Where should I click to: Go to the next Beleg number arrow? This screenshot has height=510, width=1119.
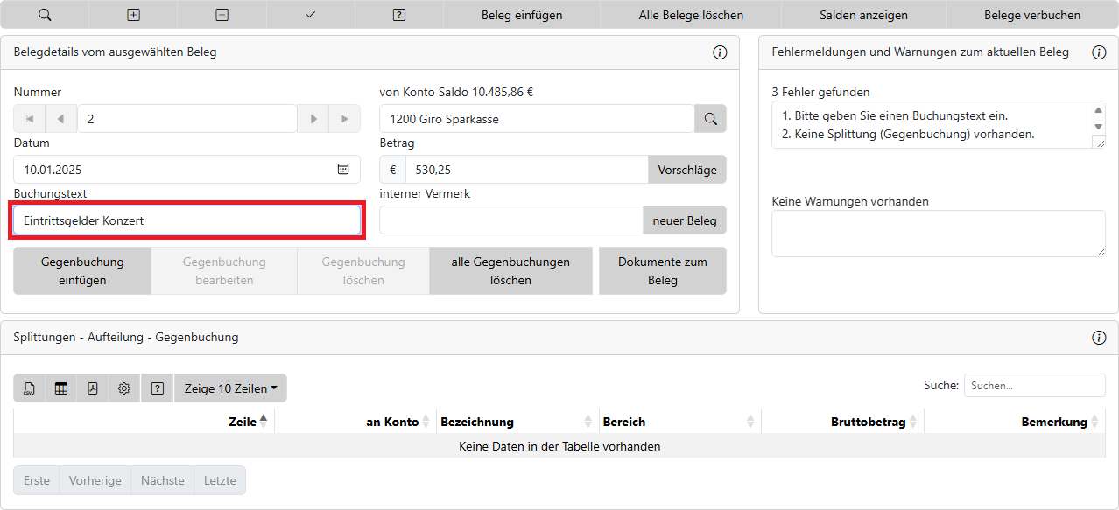tap(313, 119)
